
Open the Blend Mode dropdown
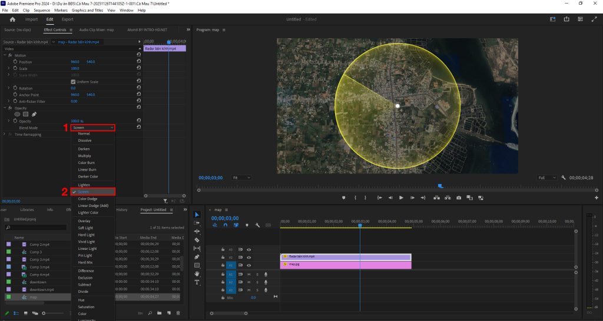tap(92, 128)
